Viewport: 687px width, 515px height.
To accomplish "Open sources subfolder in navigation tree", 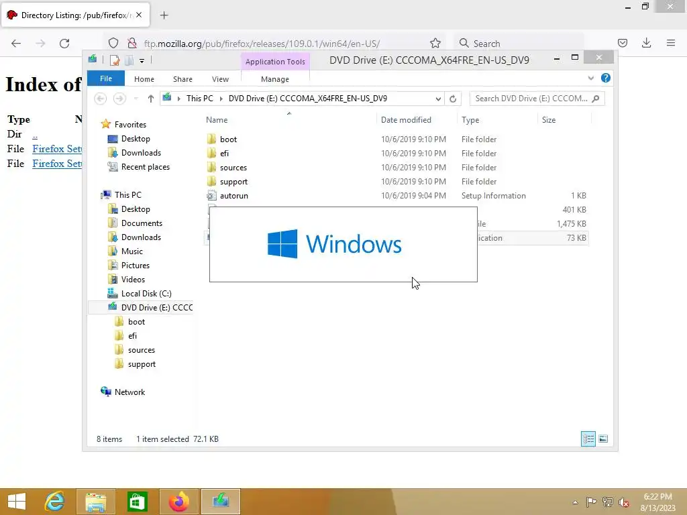I will (x=141, y=350).
